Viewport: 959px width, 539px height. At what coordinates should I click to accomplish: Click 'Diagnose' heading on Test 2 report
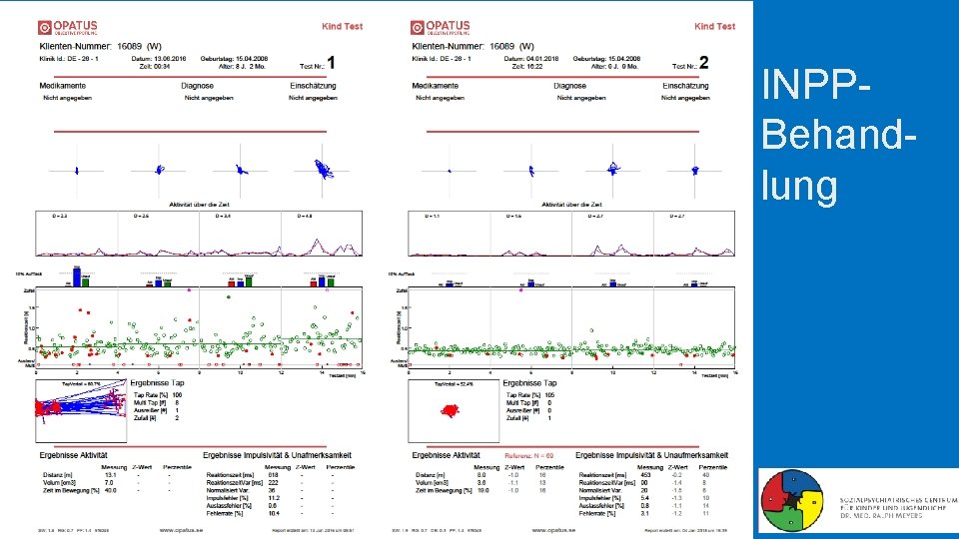tap(569, 86)
